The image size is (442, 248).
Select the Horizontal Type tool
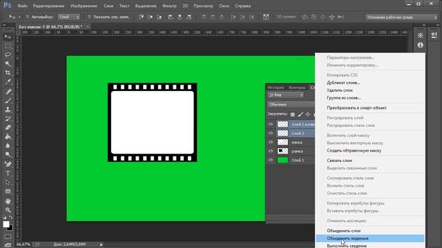click(8, 173)
